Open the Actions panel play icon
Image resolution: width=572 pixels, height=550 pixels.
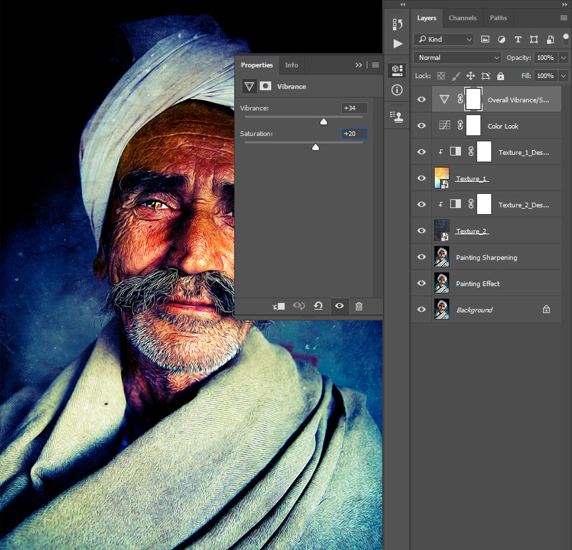click(x=397, y=44)
